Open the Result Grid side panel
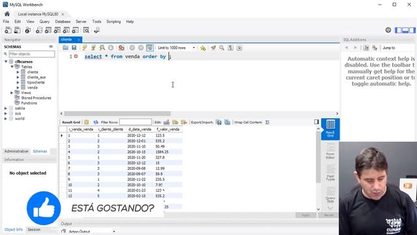417x235 pixels. coord(330,129)
